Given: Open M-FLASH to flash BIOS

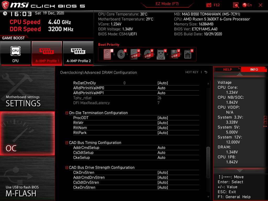Looking at the screenshot, I should point(27,178).
